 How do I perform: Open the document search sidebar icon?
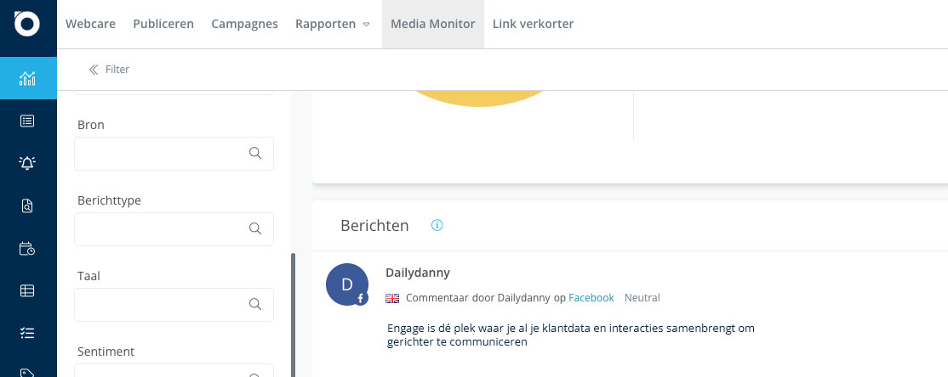click(x=27, y=206)
